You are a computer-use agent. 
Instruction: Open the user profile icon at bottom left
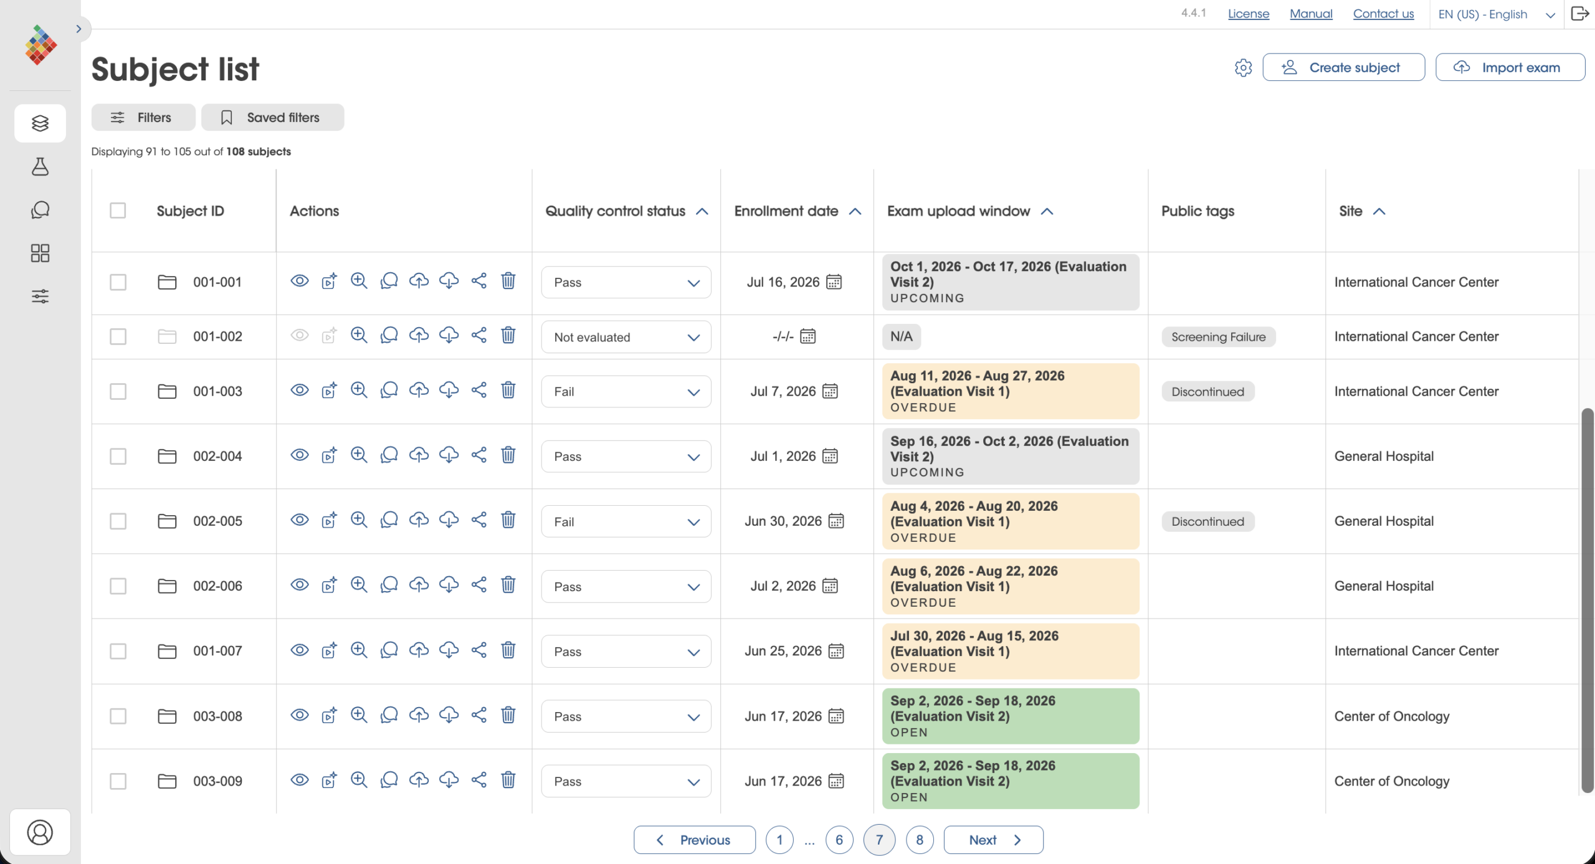(x=40, y=832)
